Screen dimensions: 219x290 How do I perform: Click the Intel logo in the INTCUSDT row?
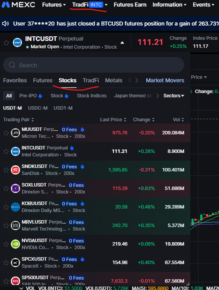pos(15,151)
